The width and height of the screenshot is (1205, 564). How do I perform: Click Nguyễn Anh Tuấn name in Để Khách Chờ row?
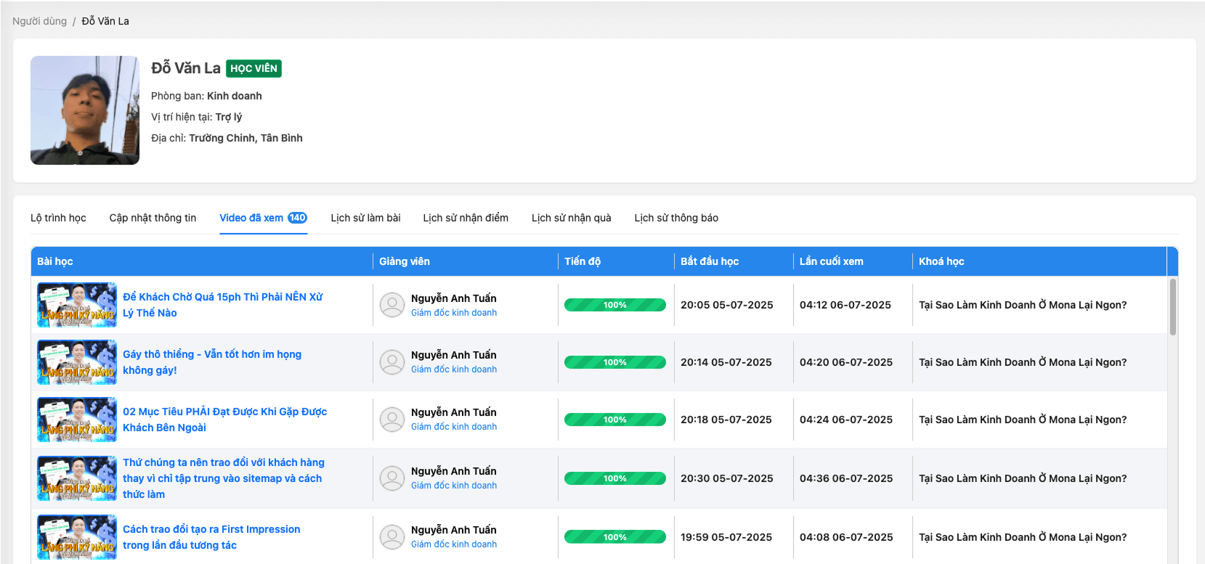[454, 298]
